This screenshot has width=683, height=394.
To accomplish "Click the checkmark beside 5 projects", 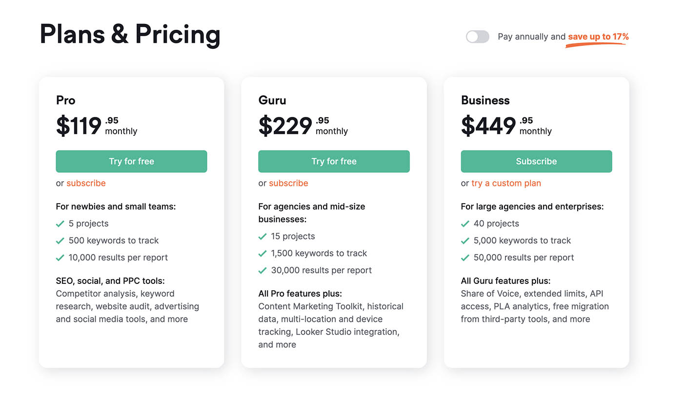I will (60, 224).
